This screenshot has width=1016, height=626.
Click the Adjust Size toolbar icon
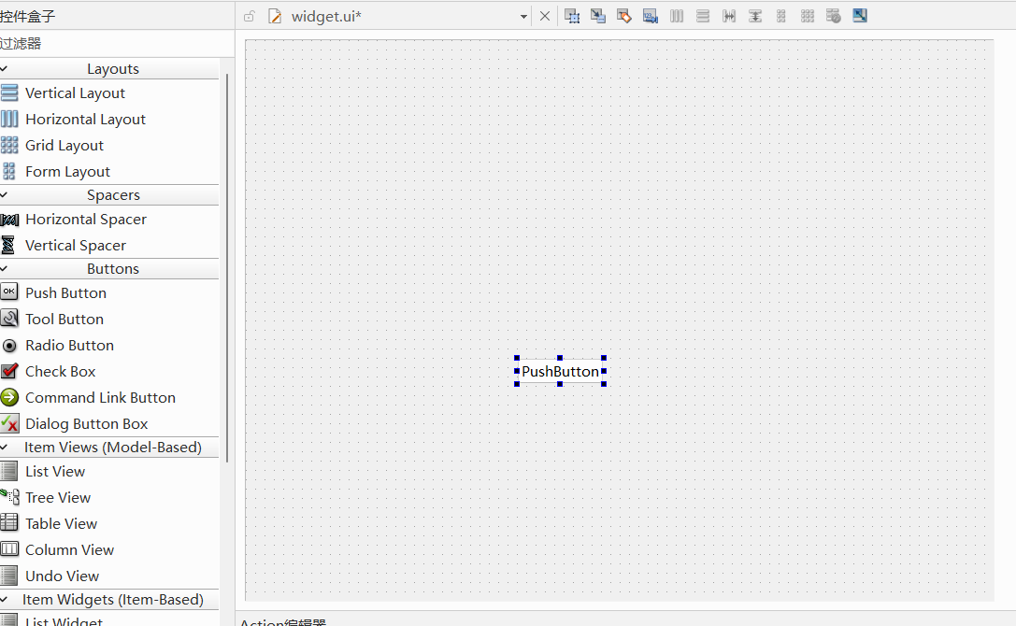860,16
